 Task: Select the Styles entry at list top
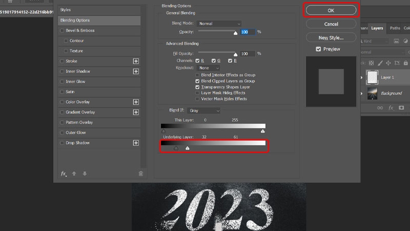(x=99, y=10)
